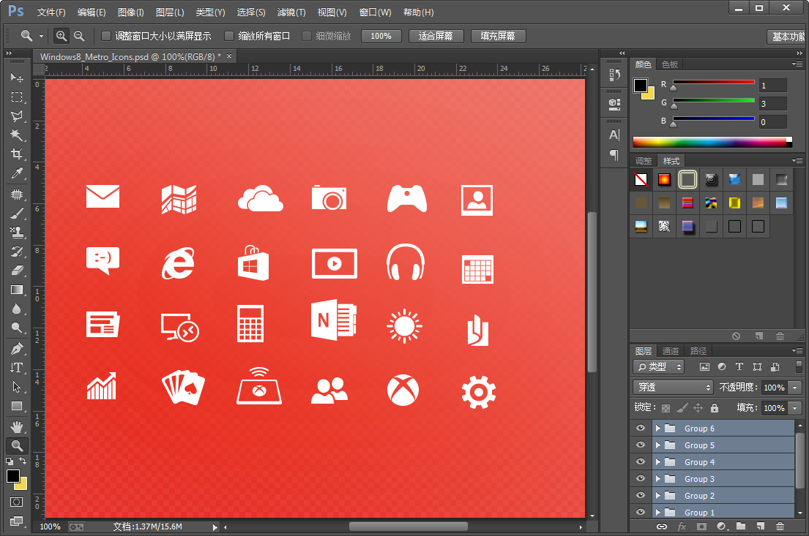Toggle Quick Mask mode
809x536 pixels.
[x=17, y=502]
